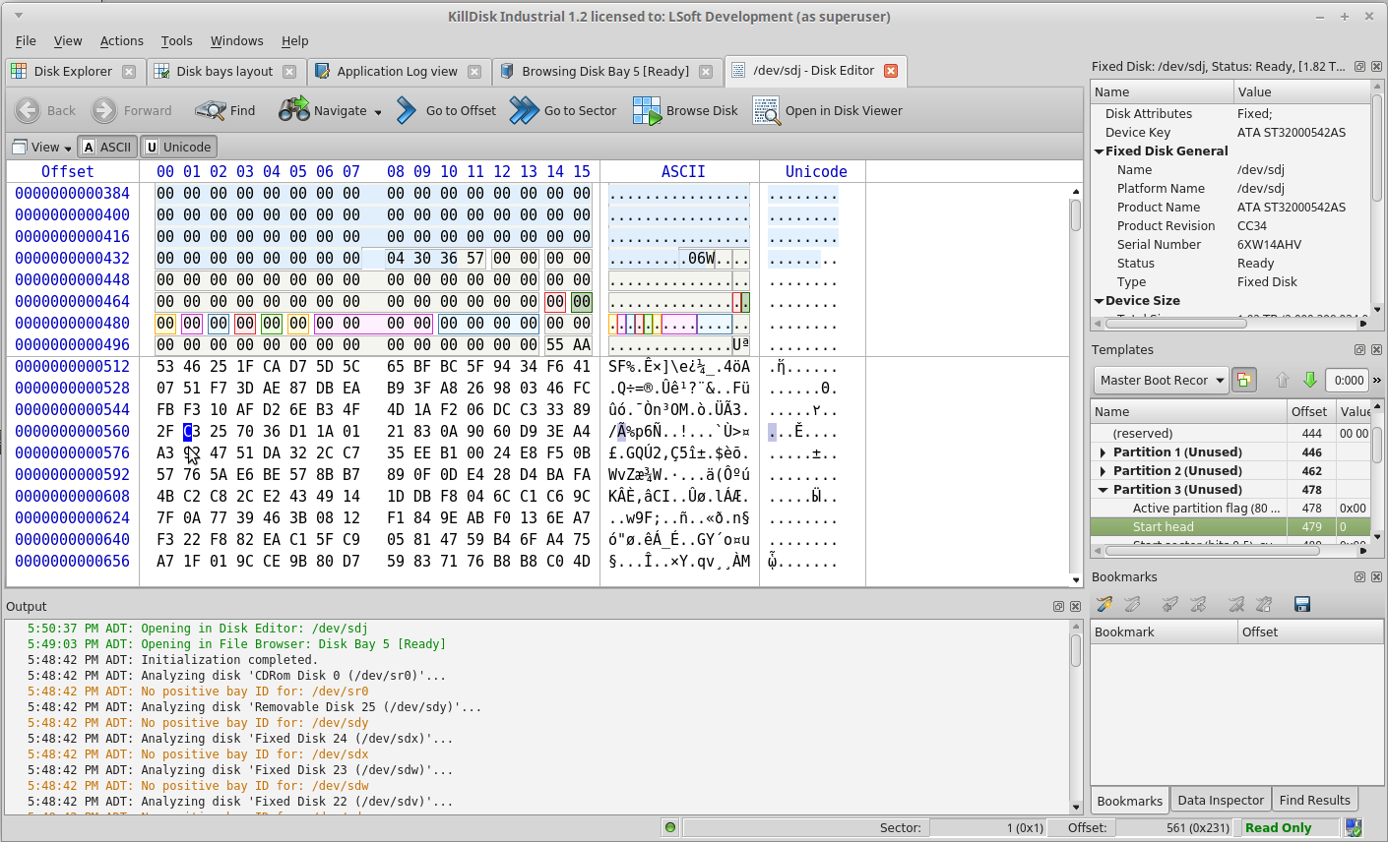
Task: Expand the Partition 1 (Unused) node
Action: 1103,452
